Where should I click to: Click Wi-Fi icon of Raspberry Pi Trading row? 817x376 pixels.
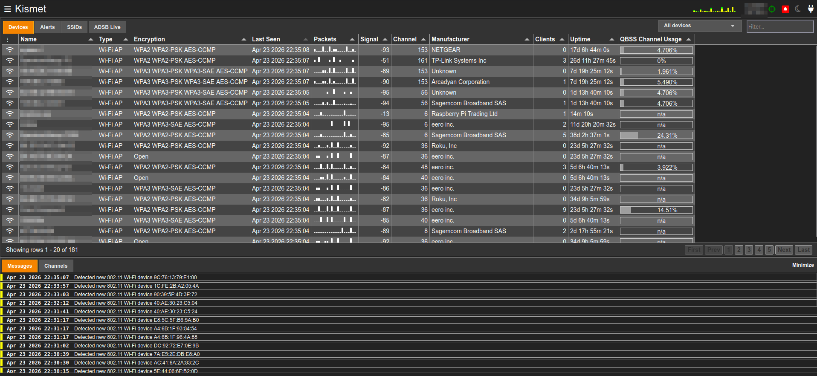pos(10,114)
